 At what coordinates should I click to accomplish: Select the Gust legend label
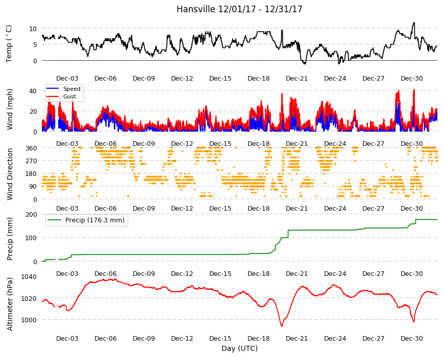pyautogui.click(x=69, y=96)
